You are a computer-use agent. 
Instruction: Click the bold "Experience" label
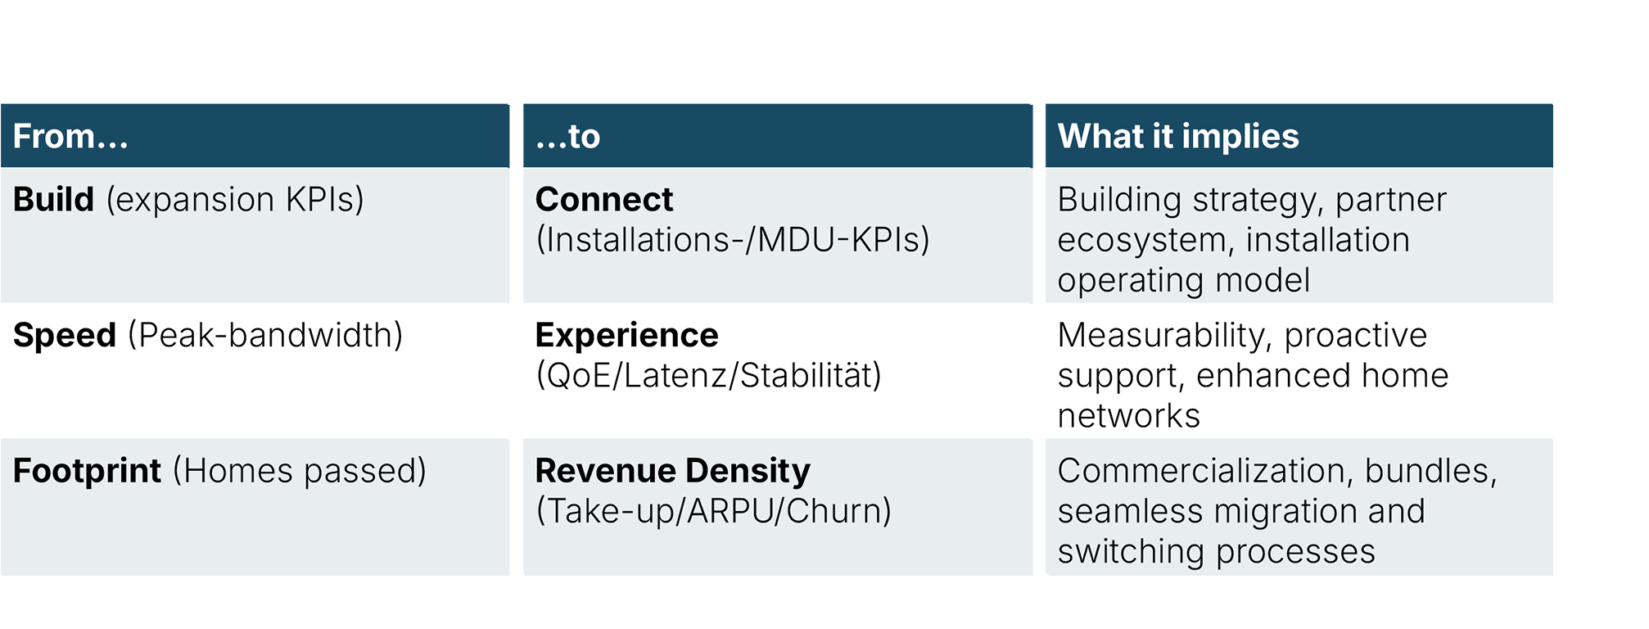tap(626, 335)
